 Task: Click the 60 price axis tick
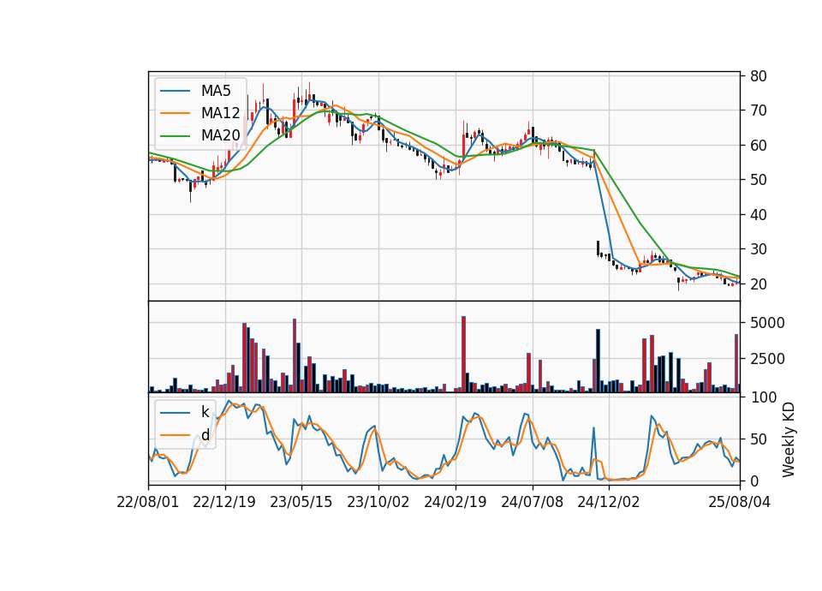(x=758, y=146)
